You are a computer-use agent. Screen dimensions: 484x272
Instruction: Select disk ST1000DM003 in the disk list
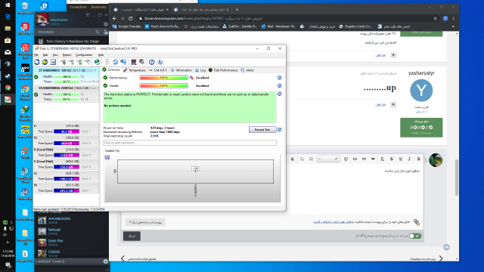66,76
